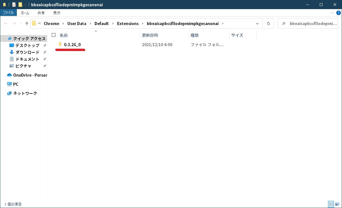342x208 pixels.
Task: Open the 共有 ribbon tab
Action: coord(41,13)
